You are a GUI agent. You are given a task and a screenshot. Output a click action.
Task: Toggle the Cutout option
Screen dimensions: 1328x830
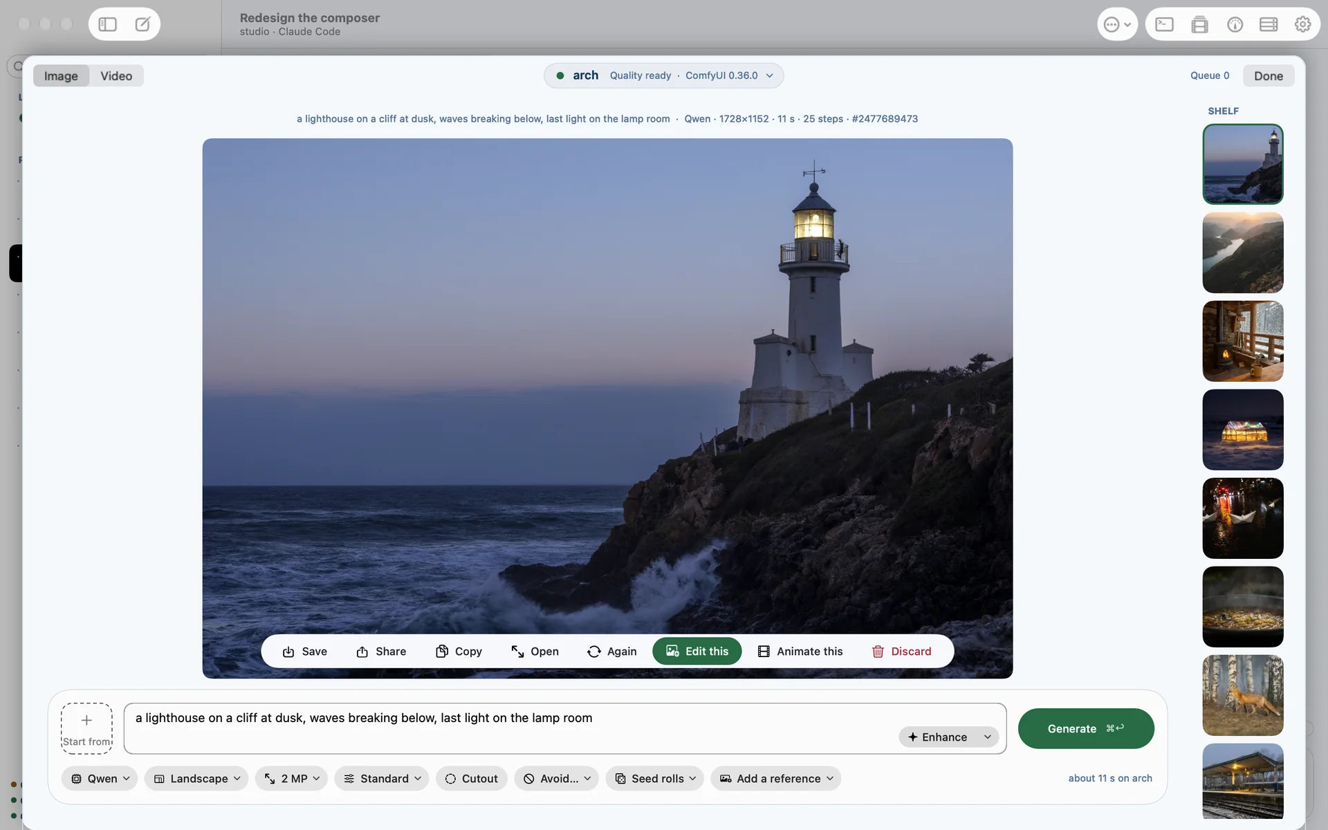[x=472, y=779]
